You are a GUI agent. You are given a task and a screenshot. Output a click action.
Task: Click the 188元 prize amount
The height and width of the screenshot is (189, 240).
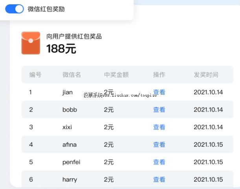tap(61, 49)
